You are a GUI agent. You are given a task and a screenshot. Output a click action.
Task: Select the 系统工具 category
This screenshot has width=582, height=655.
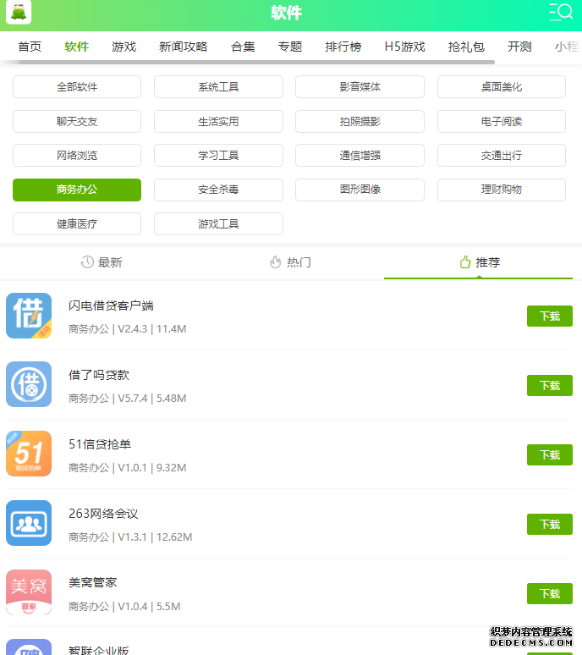pyautogui.click(x=218, y=87)
